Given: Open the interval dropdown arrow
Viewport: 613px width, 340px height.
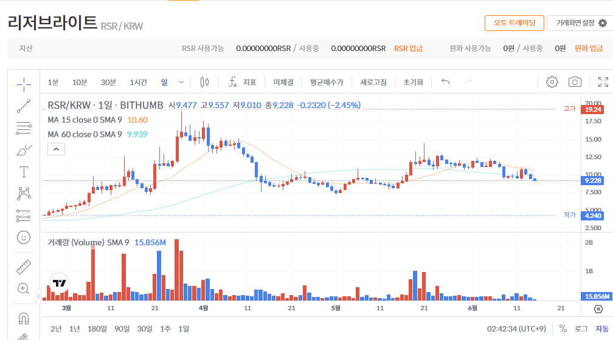Looking at the screenshot, I should pyautogui.click(x=181, y=82).
